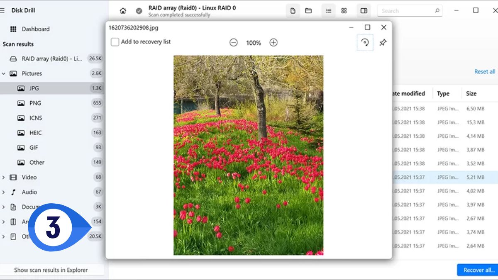Select the Video category
This screenshot has width=498, height=280.
coord(52,177)
